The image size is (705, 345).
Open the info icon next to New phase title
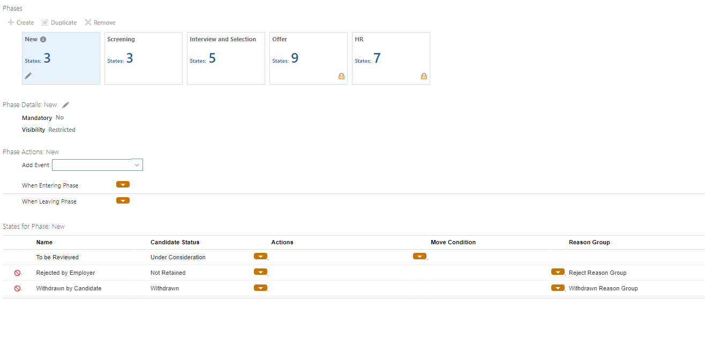(x=42, y=39)
